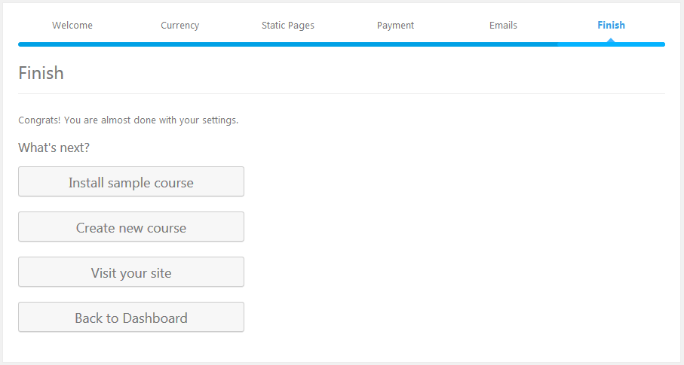The height and width of the screenshot is (365, 684).
Task: Click the Congrats almost done message
Action: (x=128, y=120)
